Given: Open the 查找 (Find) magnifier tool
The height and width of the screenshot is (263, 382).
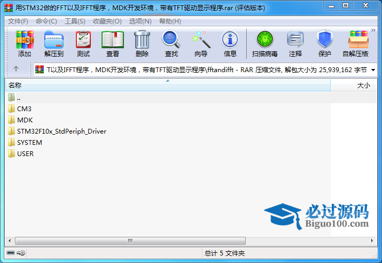Looking at the screenshot, I should (171, 39).
